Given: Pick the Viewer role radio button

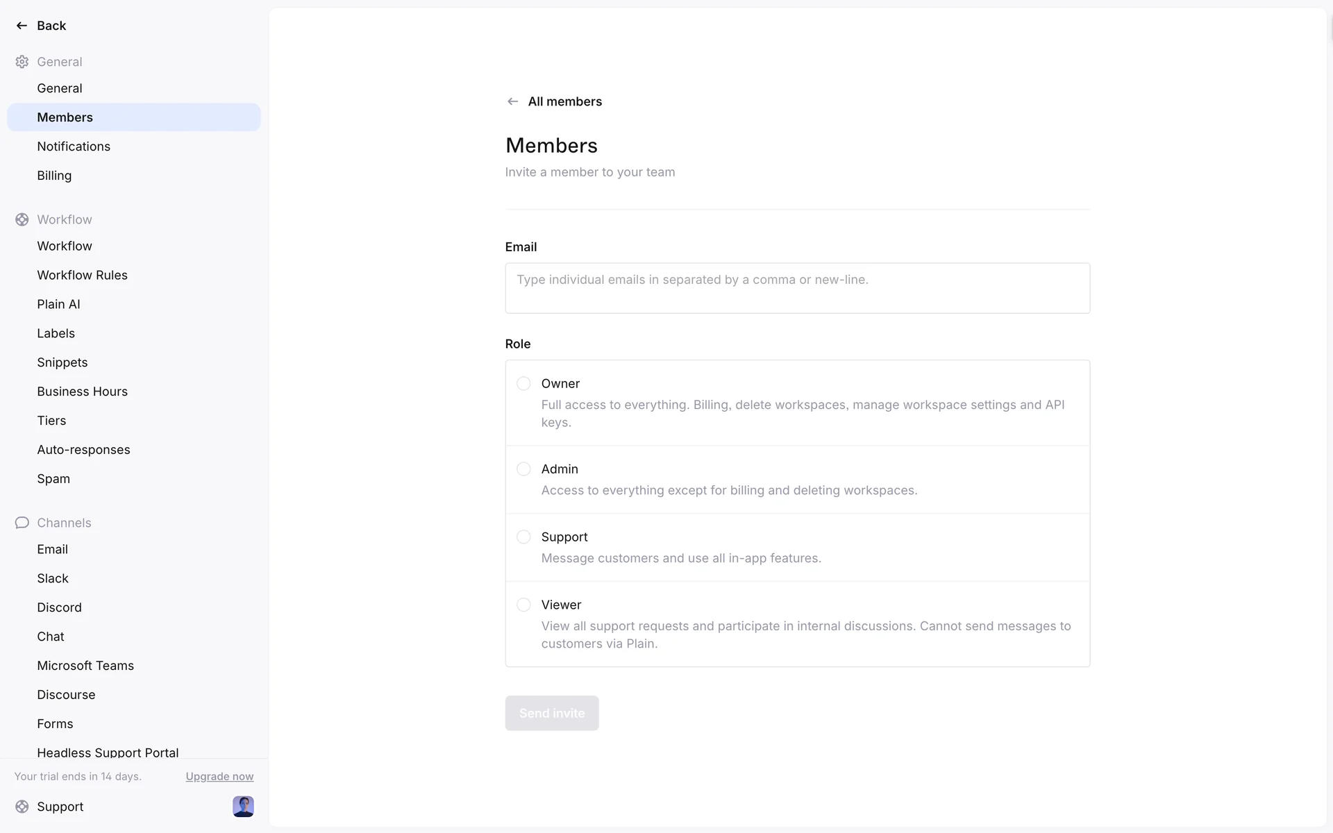Looking at the screenshot, I should 523,605.
